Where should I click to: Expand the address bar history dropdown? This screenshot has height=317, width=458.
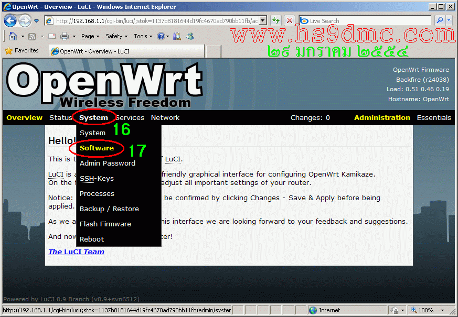point(263,21)
